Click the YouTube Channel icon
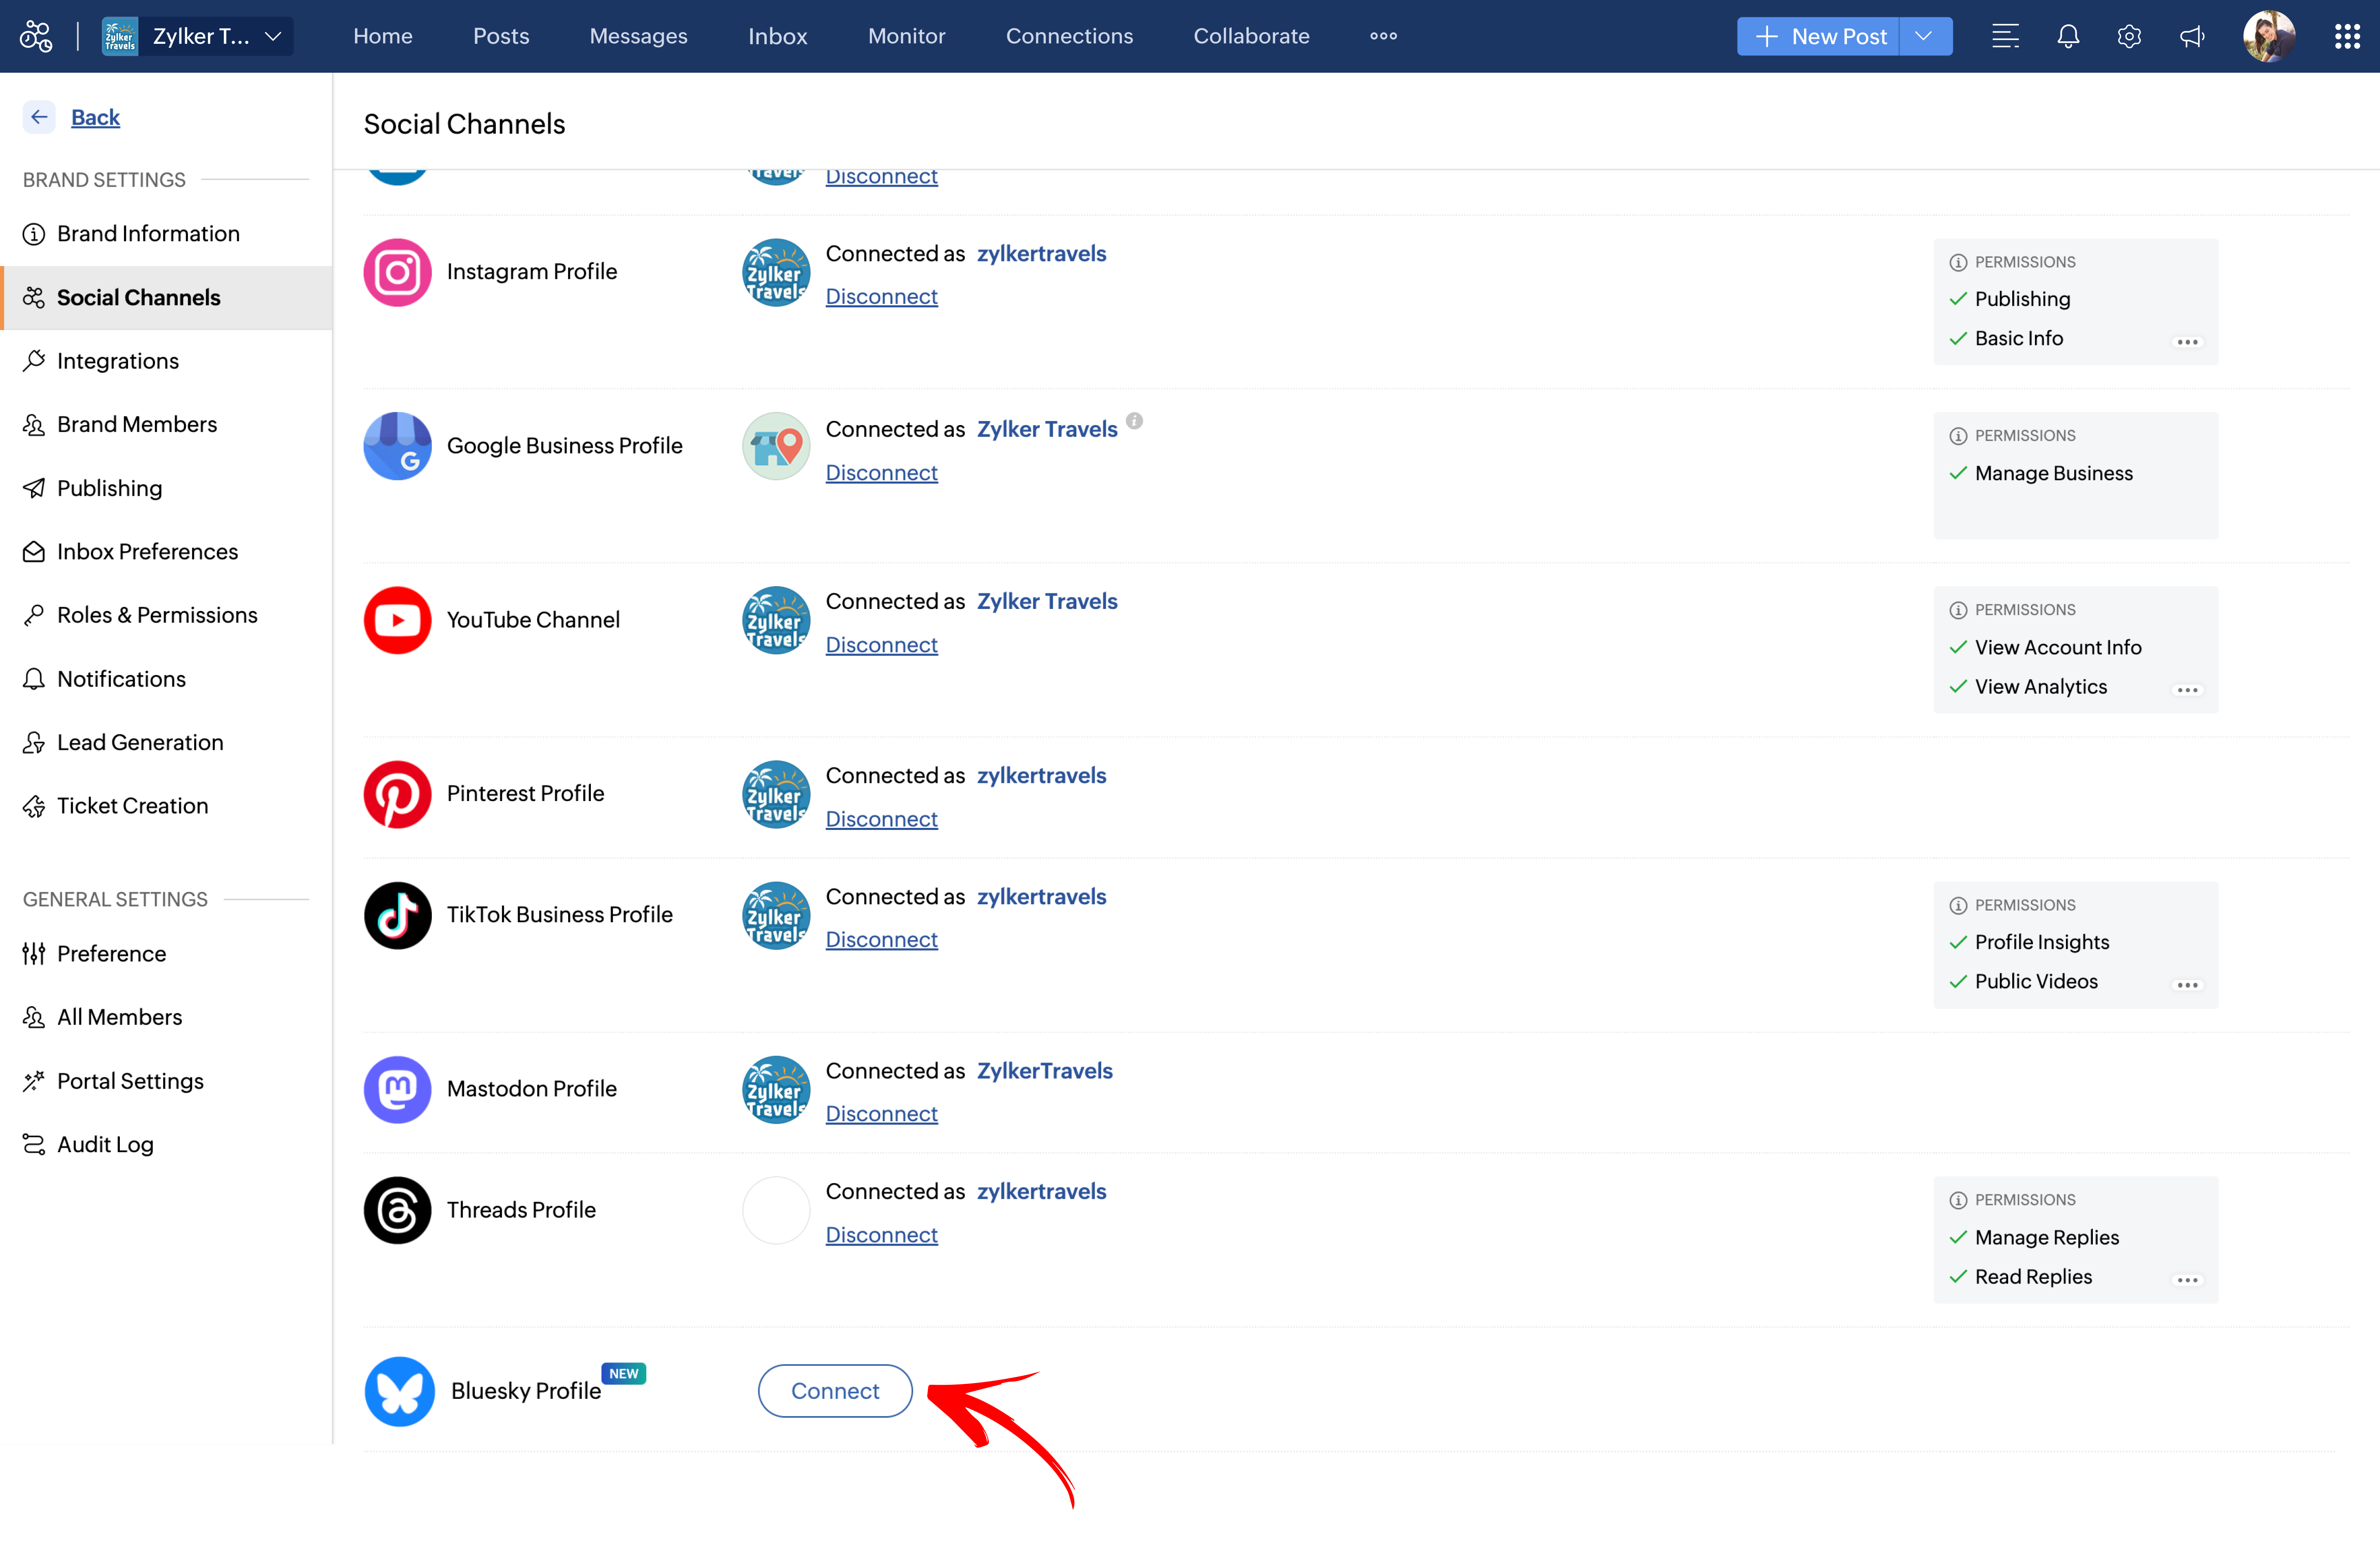This screenshot has width=2380, height=1543. pos(397,620)
